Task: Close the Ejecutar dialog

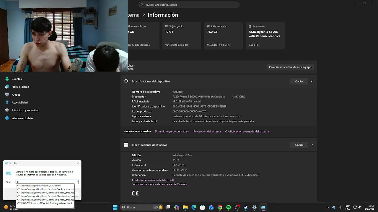Action: pyautogui.click(x=78, y=163)
